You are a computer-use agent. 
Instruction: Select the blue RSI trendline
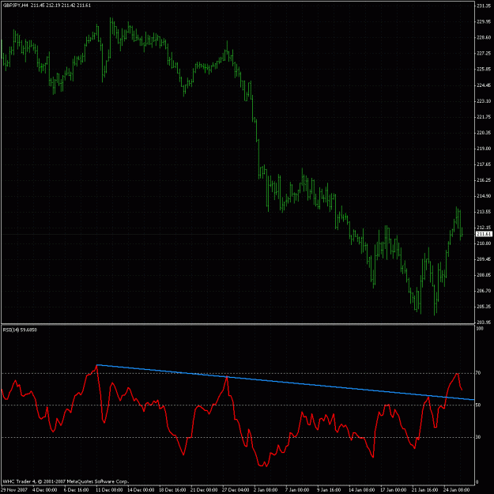click(x=285, y=382)
